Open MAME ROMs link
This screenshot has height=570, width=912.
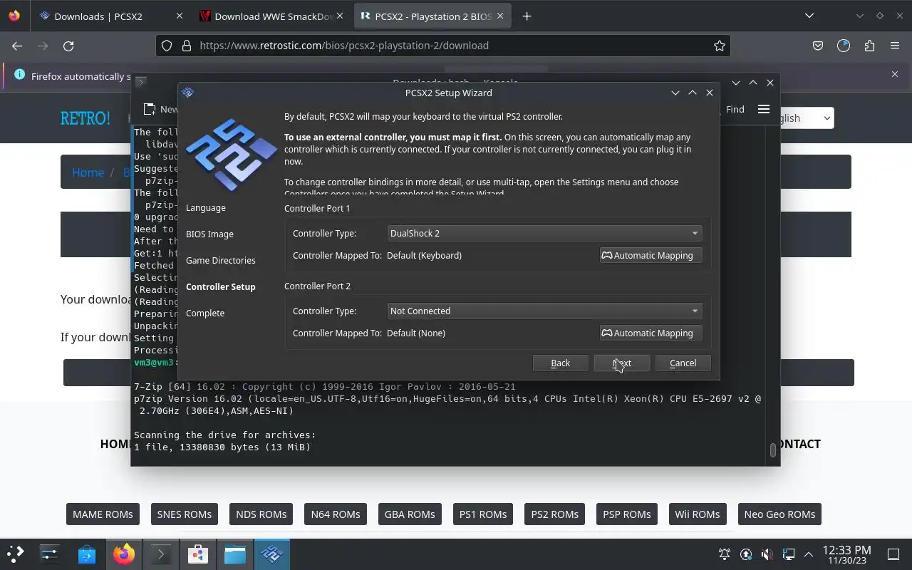coord(103,514)
